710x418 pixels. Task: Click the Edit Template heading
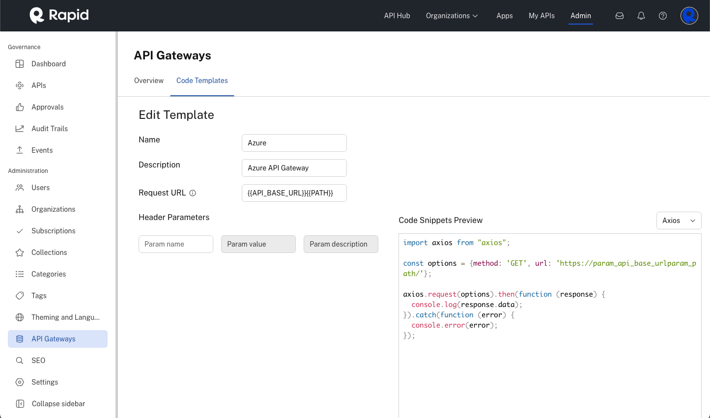pos(176,115)
